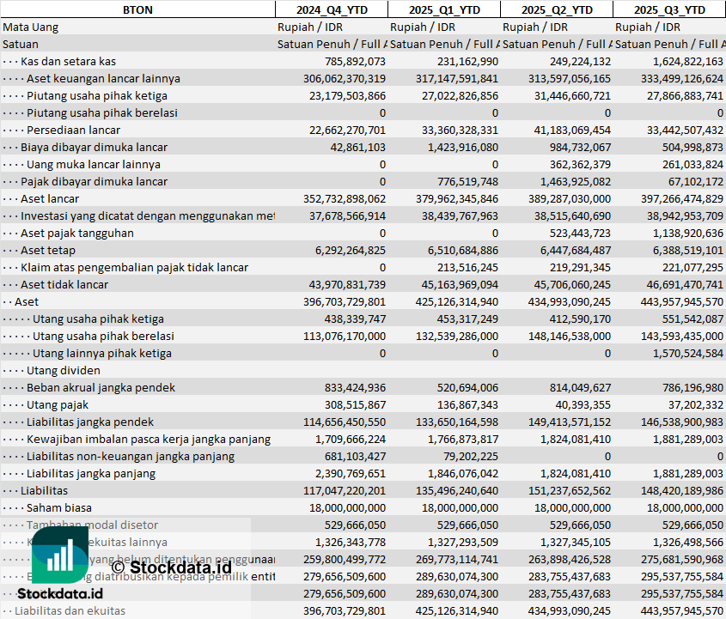The width and height of the screenshot is (726, 619).
Task: Click the Stockdata.id label below the logo
Action: [65, 593]
